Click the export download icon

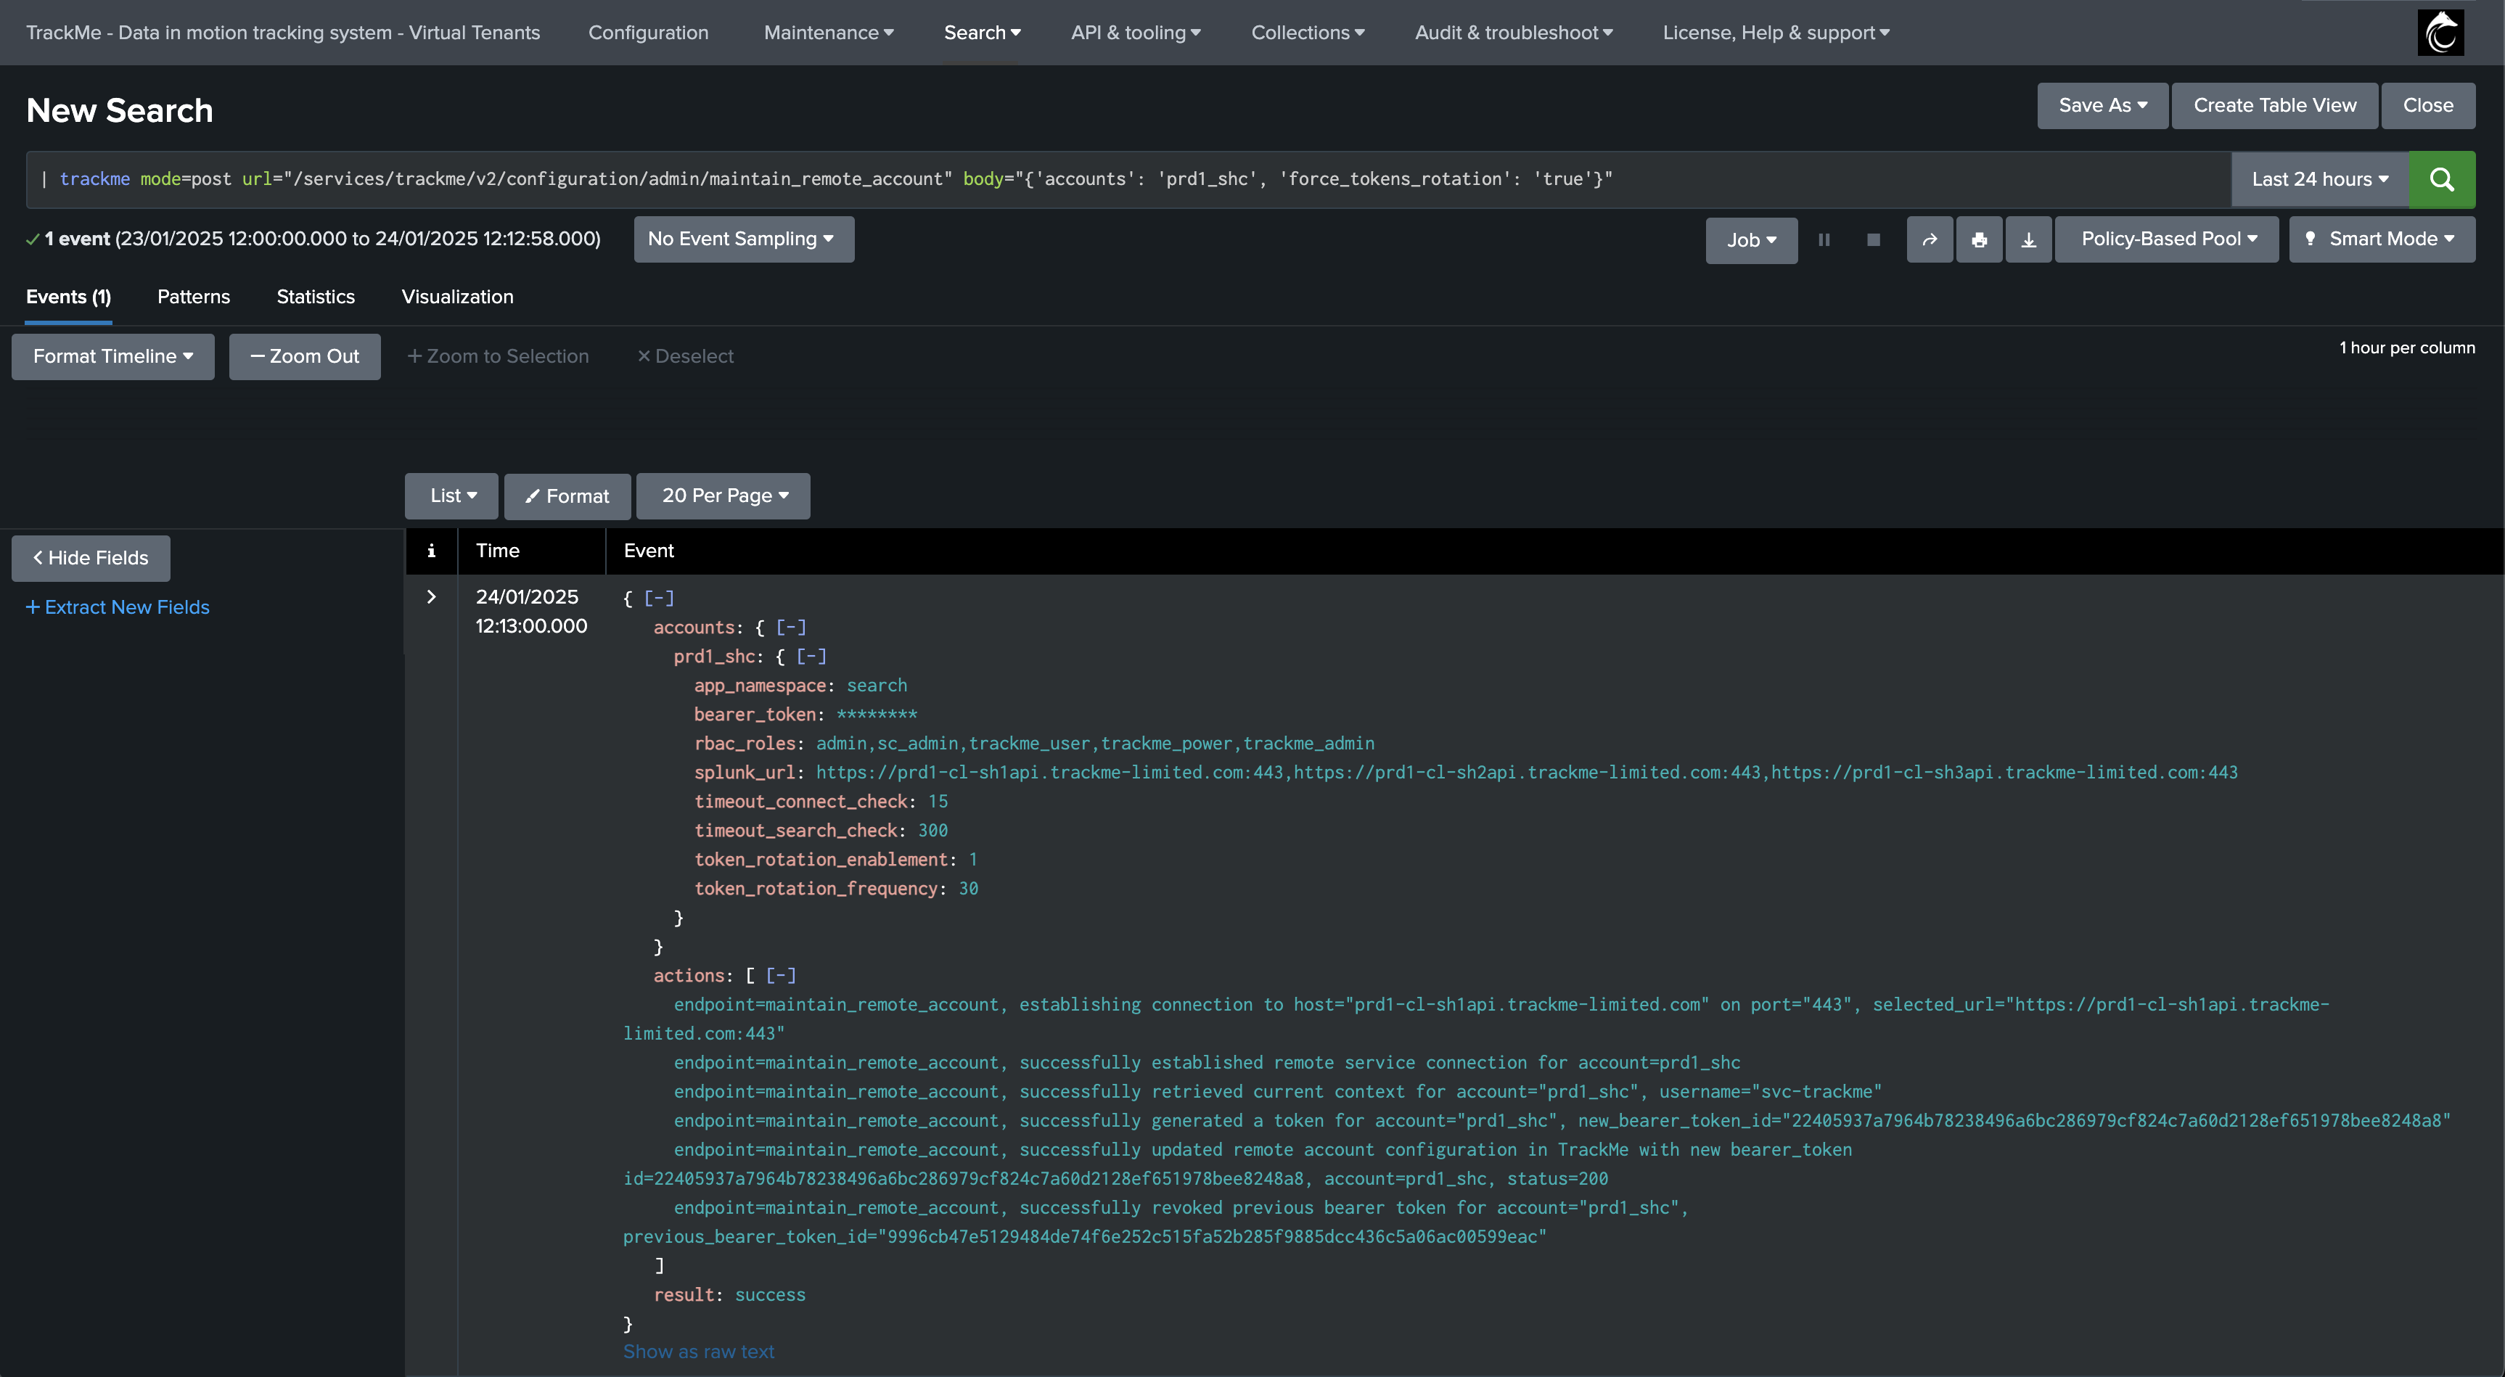pyautogui.click(x=2028, y=239)
